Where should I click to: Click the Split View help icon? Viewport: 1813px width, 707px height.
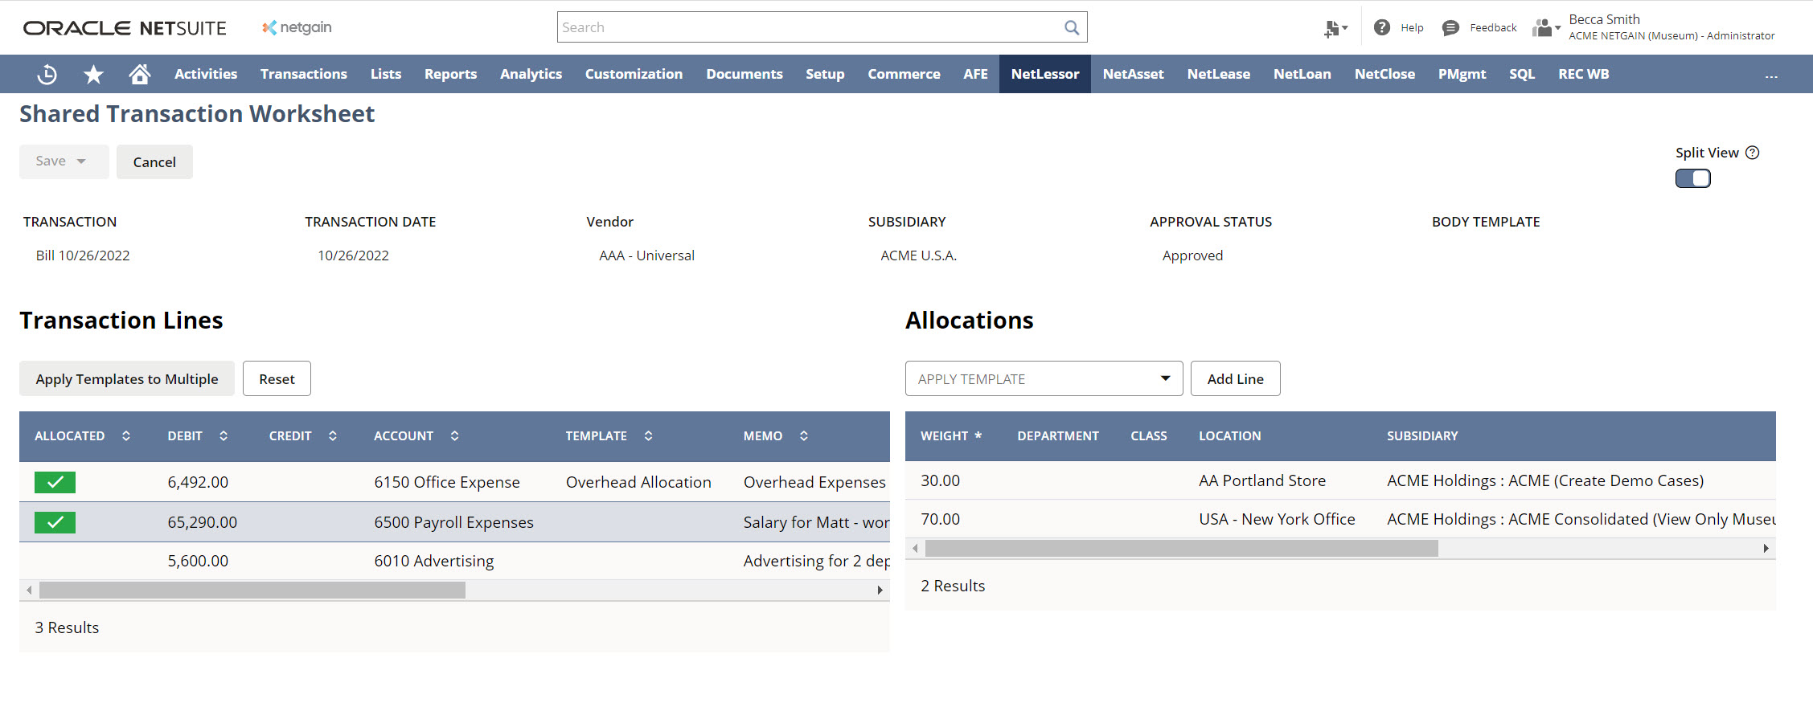point(1753,153)
